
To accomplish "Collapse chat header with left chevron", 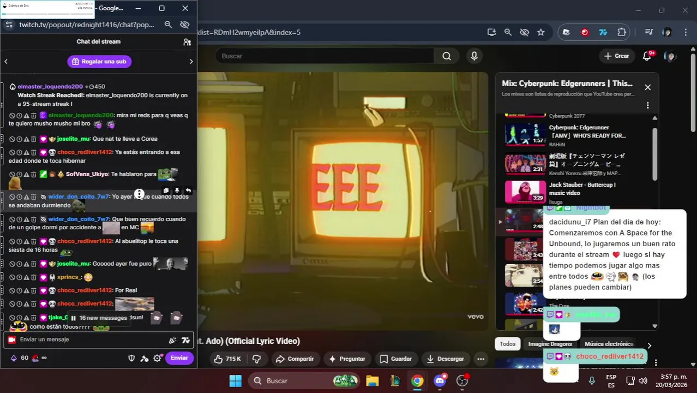I will pos(6,62).
